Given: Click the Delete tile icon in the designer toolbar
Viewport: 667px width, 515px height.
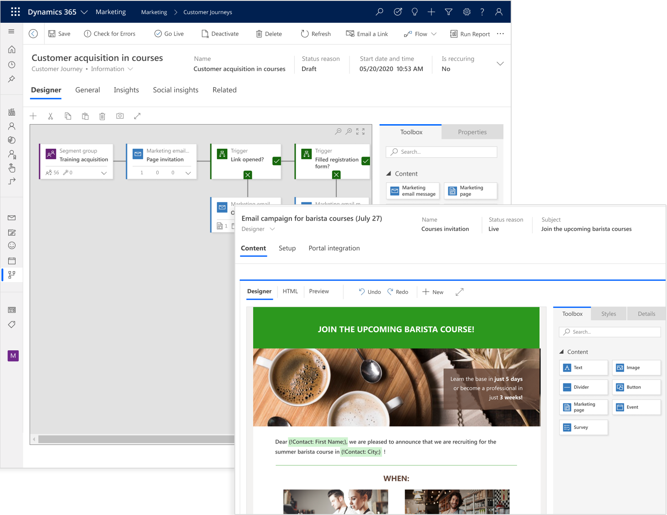Looking at the screenshot, I should pyautogui.click(x=103, y=116).
